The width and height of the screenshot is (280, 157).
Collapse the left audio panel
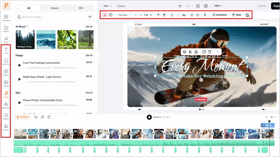pyautogui.click(x=98, y=57)
